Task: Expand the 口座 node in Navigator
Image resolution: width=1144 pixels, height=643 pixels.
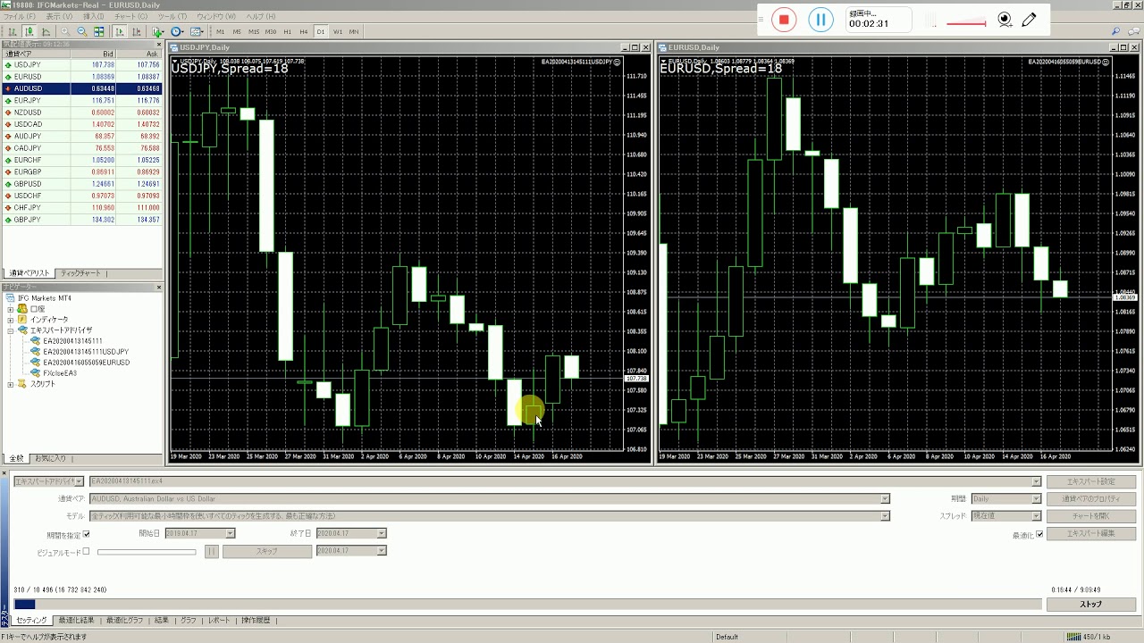Action: coord(11,309)
